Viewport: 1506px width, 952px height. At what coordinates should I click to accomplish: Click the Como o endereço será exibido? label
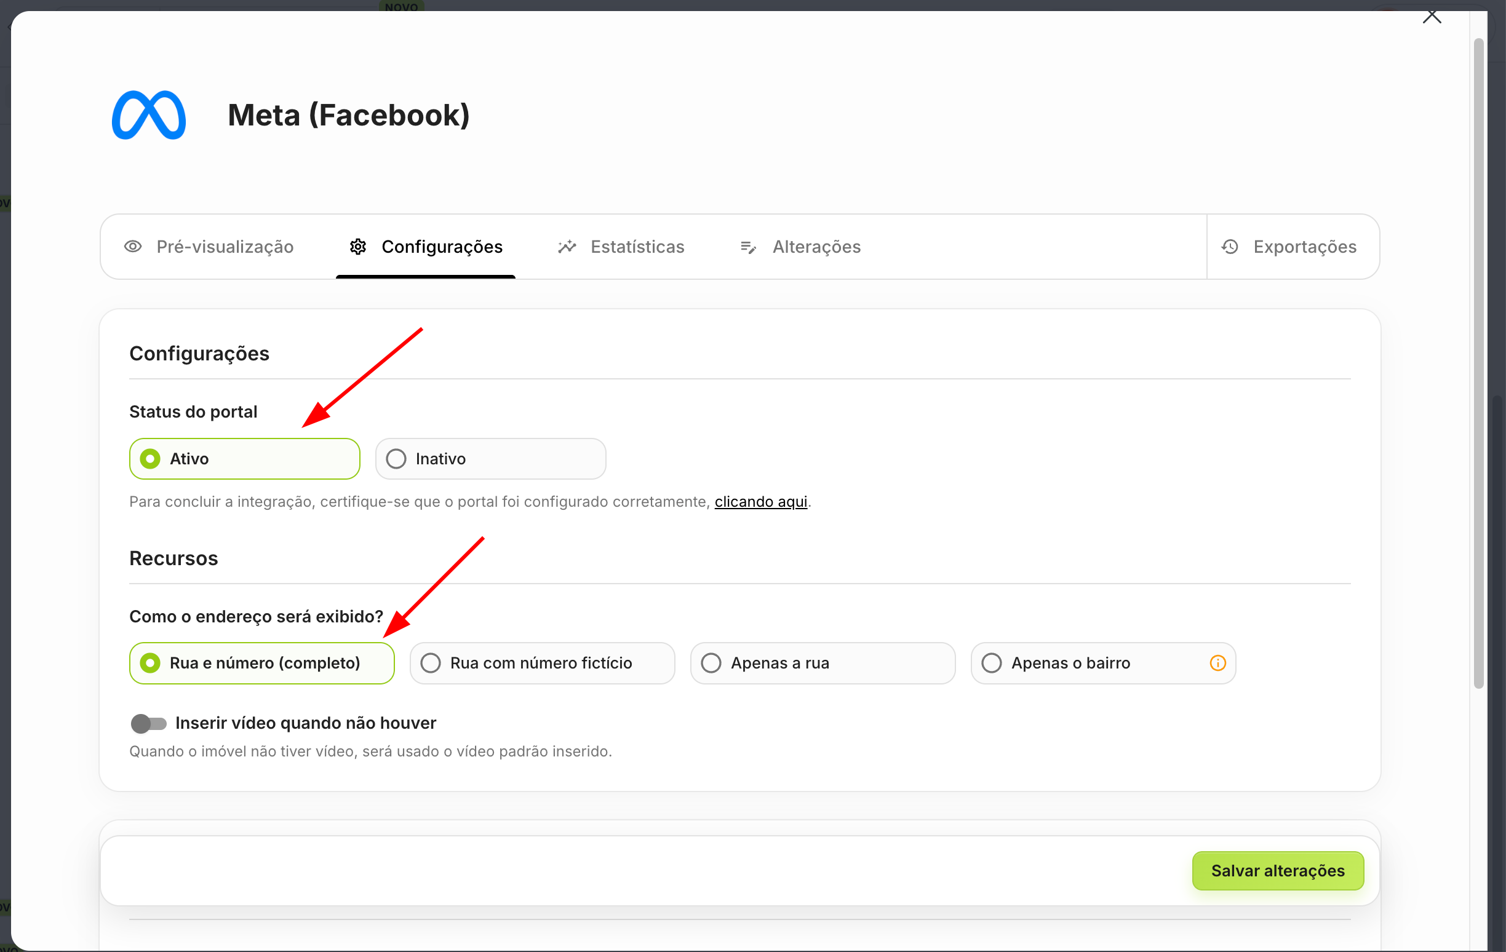(x=257, y=616)
